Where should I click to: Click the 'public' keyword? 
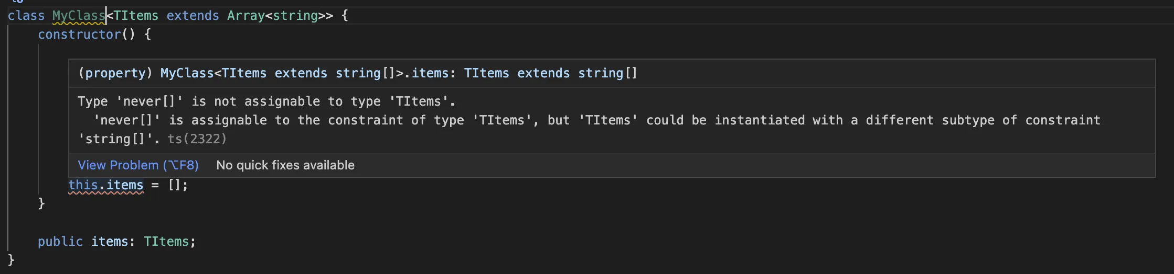[x=60, y=242]
